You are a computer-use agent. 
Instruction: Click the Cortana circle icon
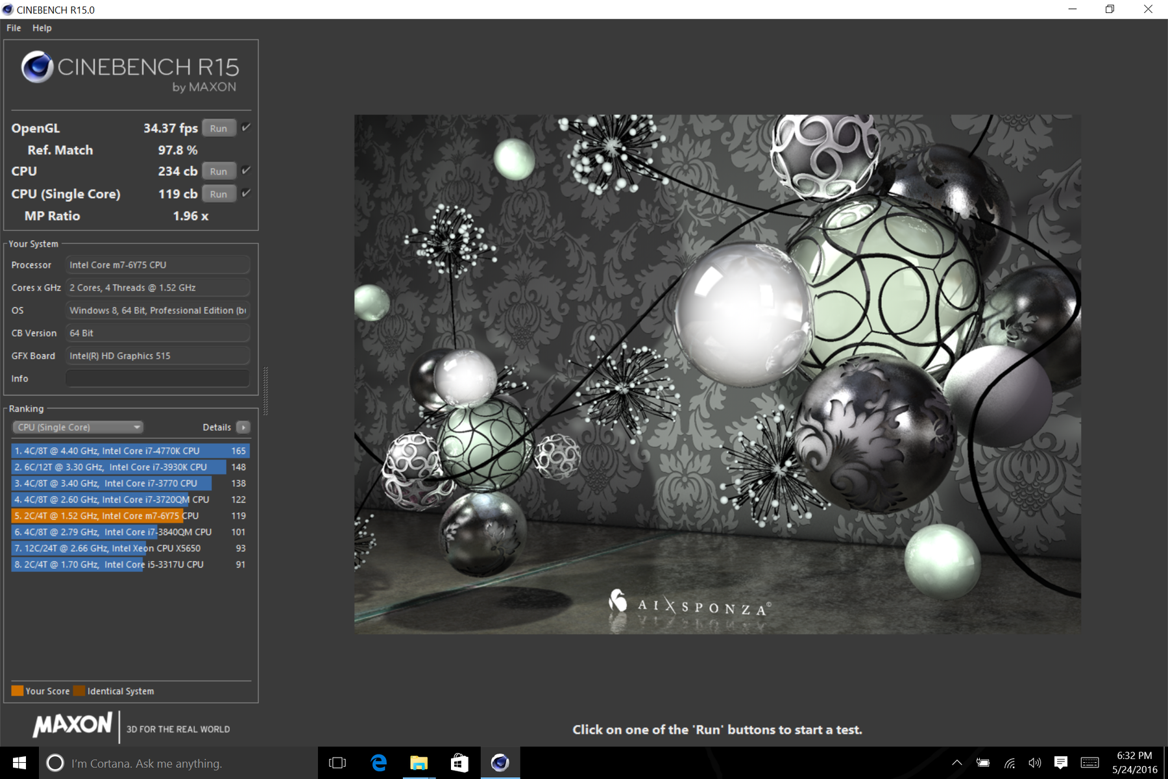pyautogui.click(x=55, y=763)
